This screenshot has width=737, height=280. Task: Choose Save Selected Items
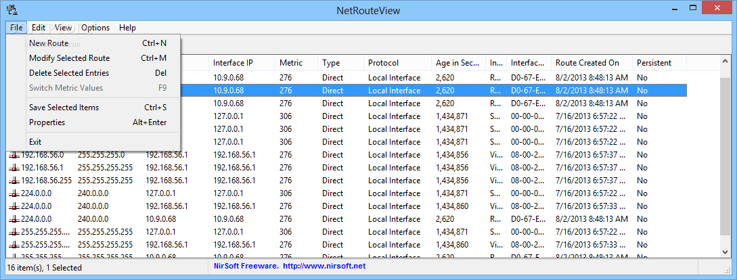pyautogui.click(x=93, y=108)
